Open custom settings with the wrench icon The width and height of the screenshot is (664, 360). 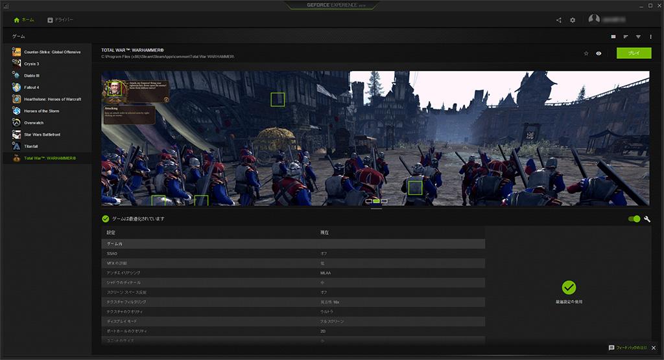(647, 219)
